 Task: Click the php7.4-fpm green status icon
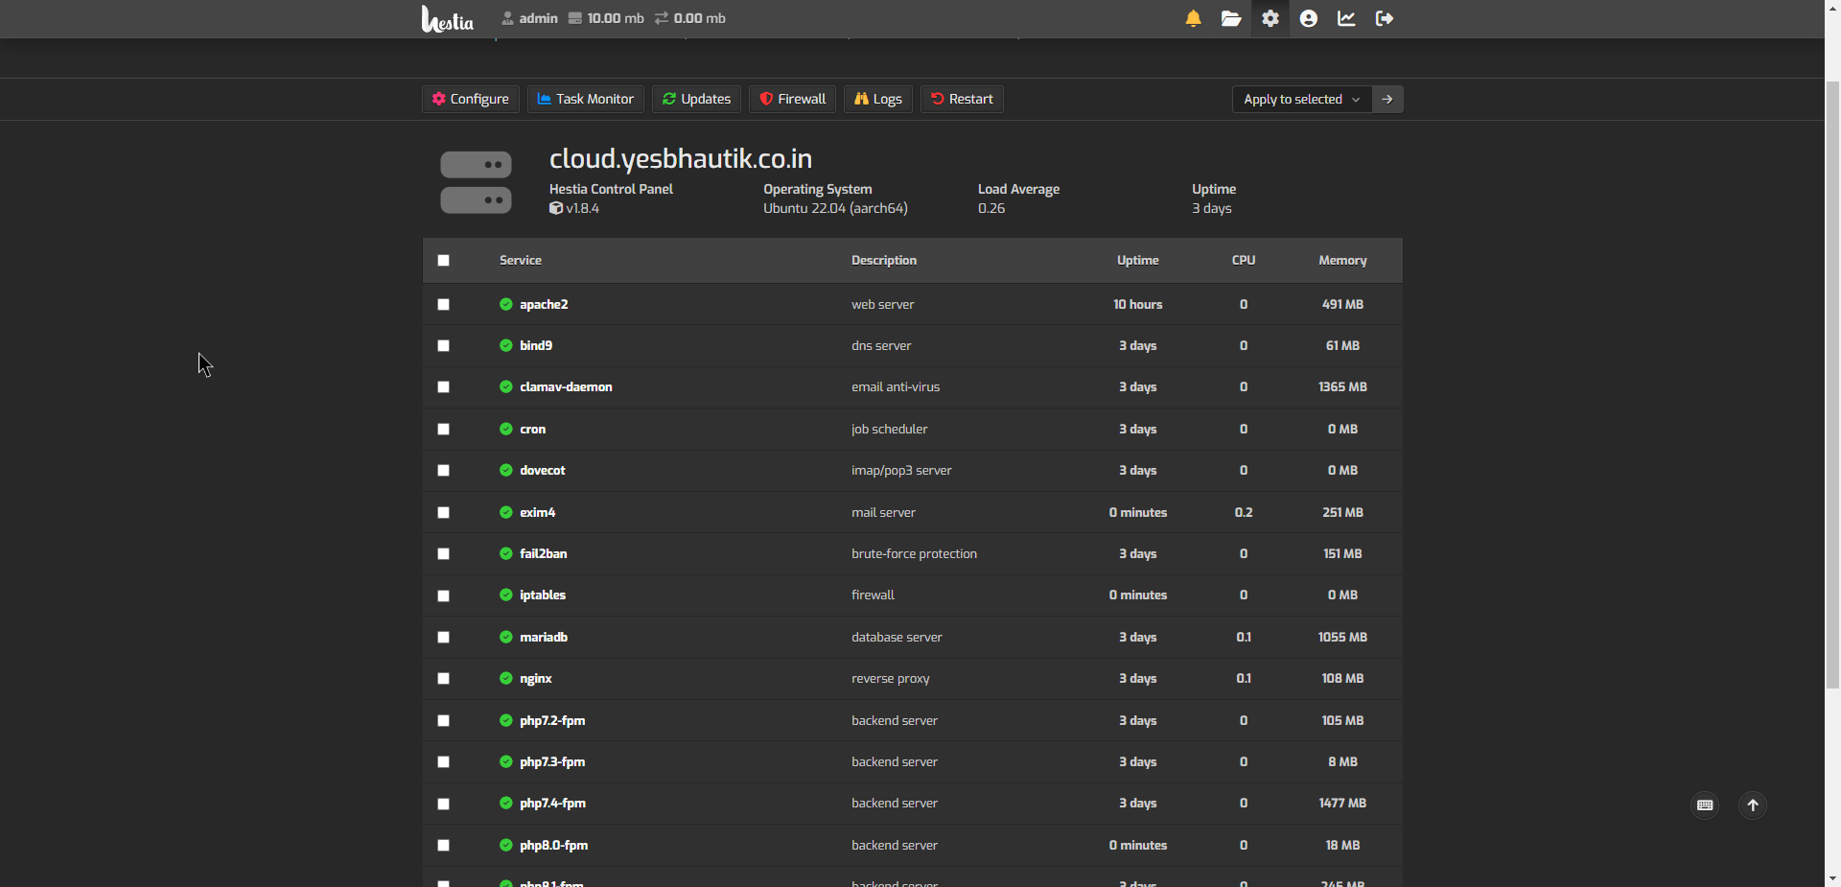coord(506,803)
